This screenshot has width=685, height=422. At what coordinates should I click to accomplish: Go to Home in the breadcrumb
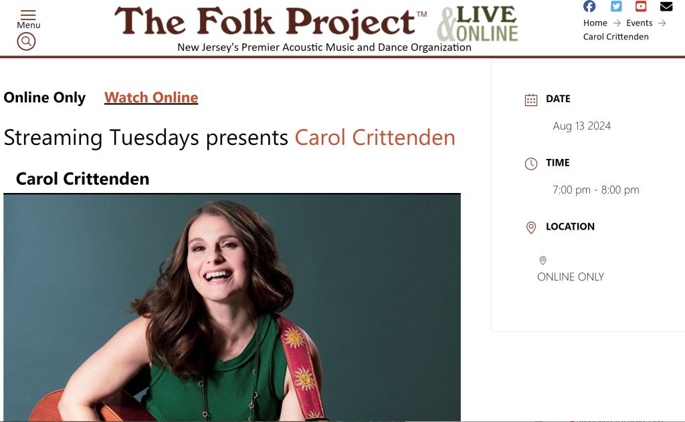[x=595, y=23]
